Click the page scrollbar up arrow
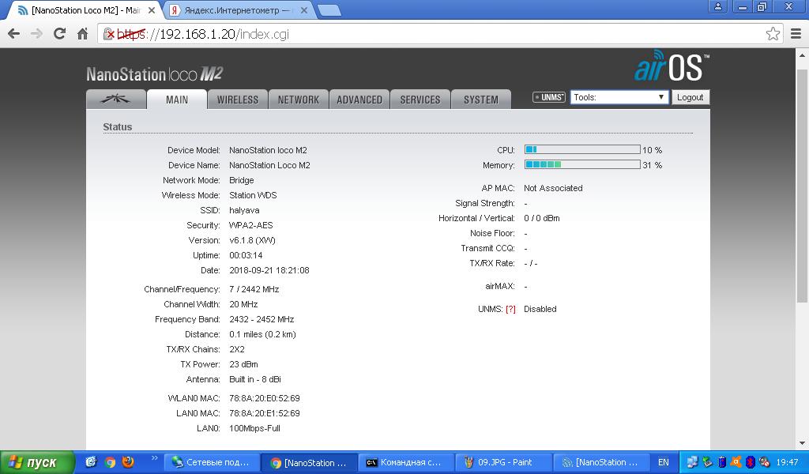 coord(802,55)
